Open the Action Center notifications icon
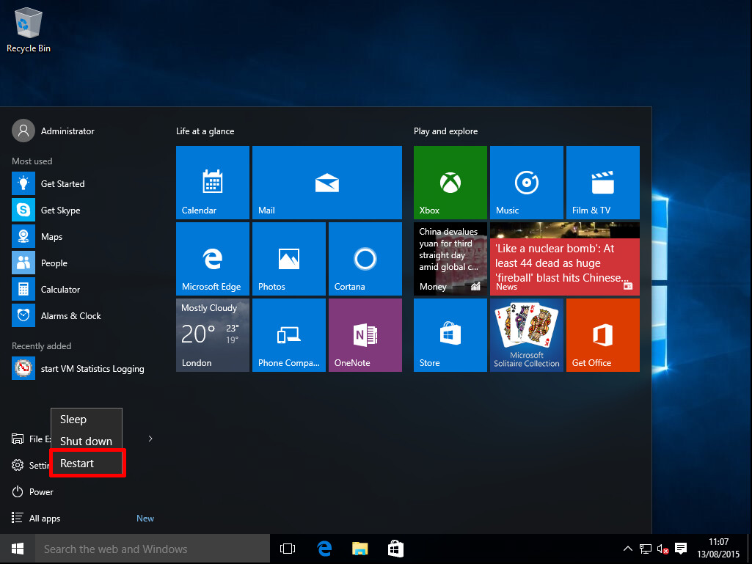Screen dimensions: 752x564 coord(681,549)
